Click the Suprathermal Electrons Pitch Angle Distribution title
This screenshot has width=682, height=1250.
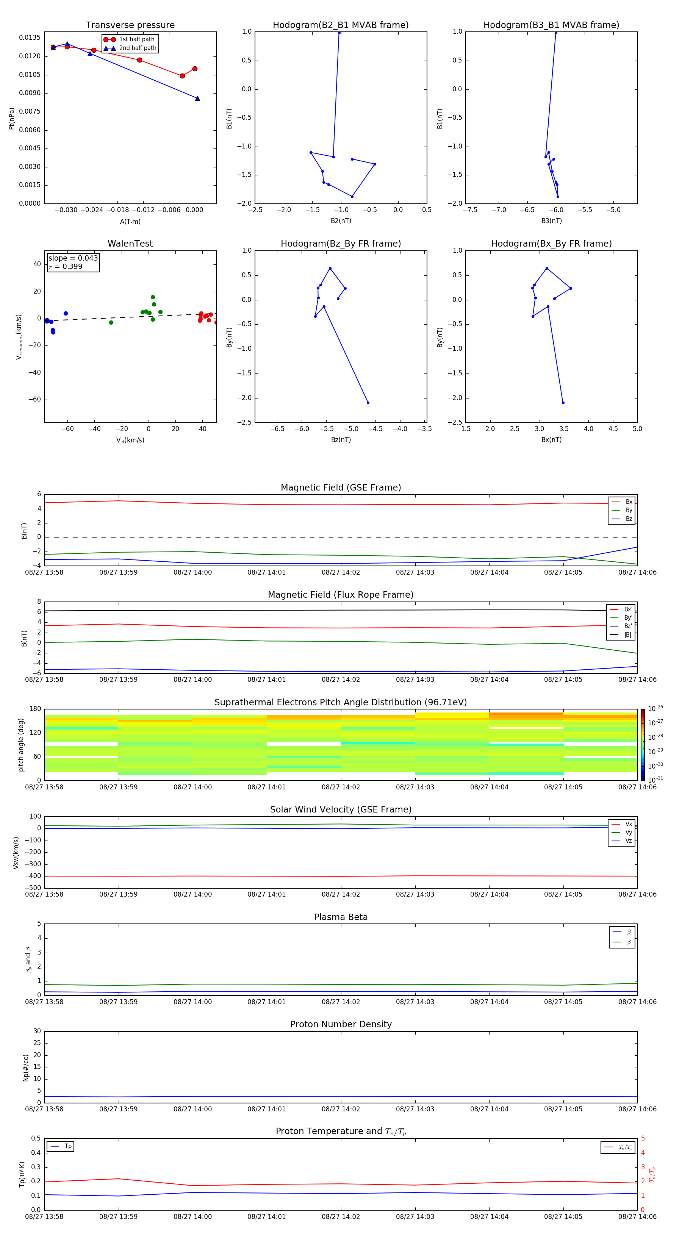341,703
